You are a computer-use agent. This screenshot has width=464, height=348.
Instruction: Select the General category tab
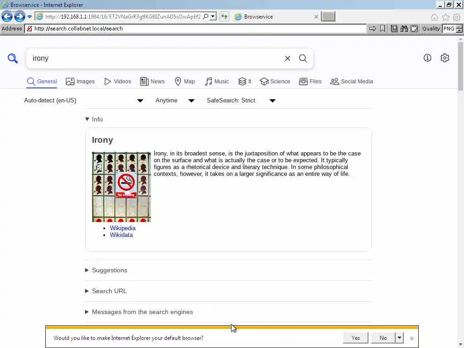pos(42,82)
